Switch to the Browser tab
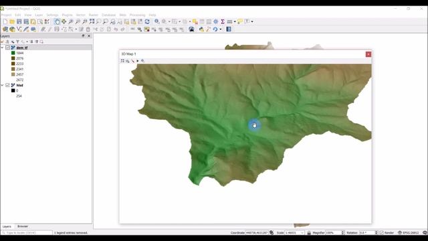This screenshot has width=428, height=241. (23, 226)
